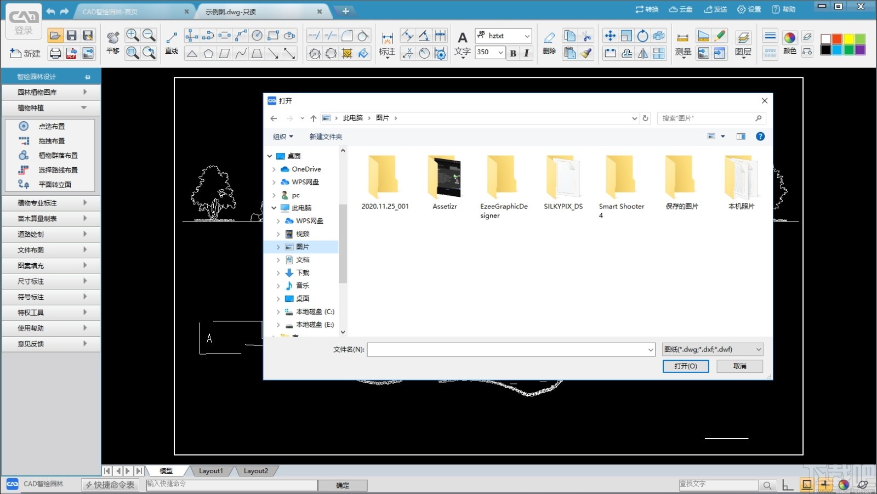Select the red color swatch
The width and height of the screenshot is (877, 494).
837,38
